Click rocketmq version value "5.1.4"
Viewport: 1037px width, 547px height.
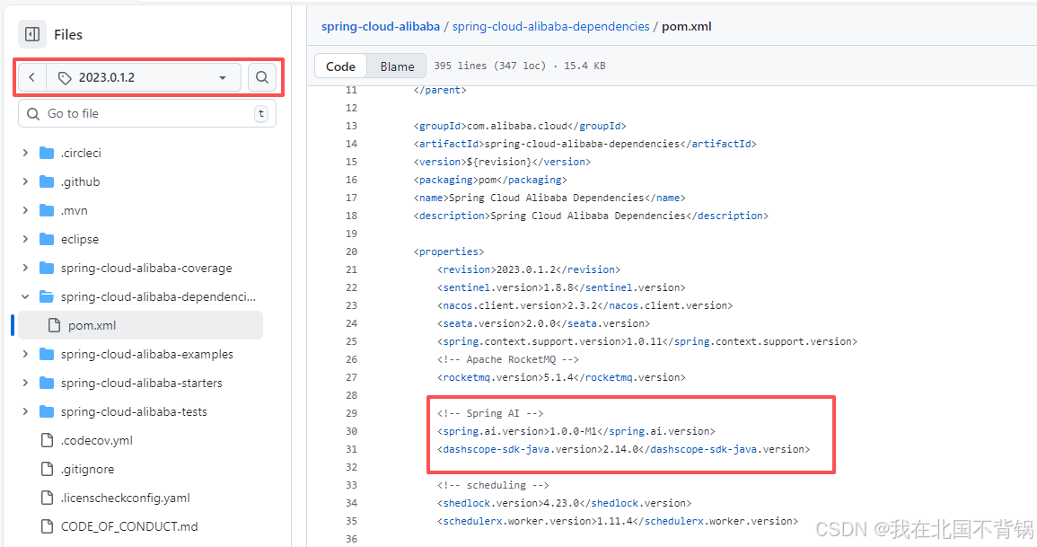(558, 377)
